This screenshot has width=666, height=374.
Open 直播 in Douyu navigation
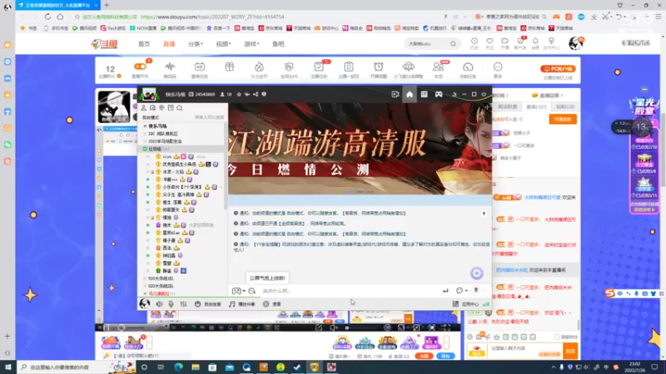click(x=169, y=44)
